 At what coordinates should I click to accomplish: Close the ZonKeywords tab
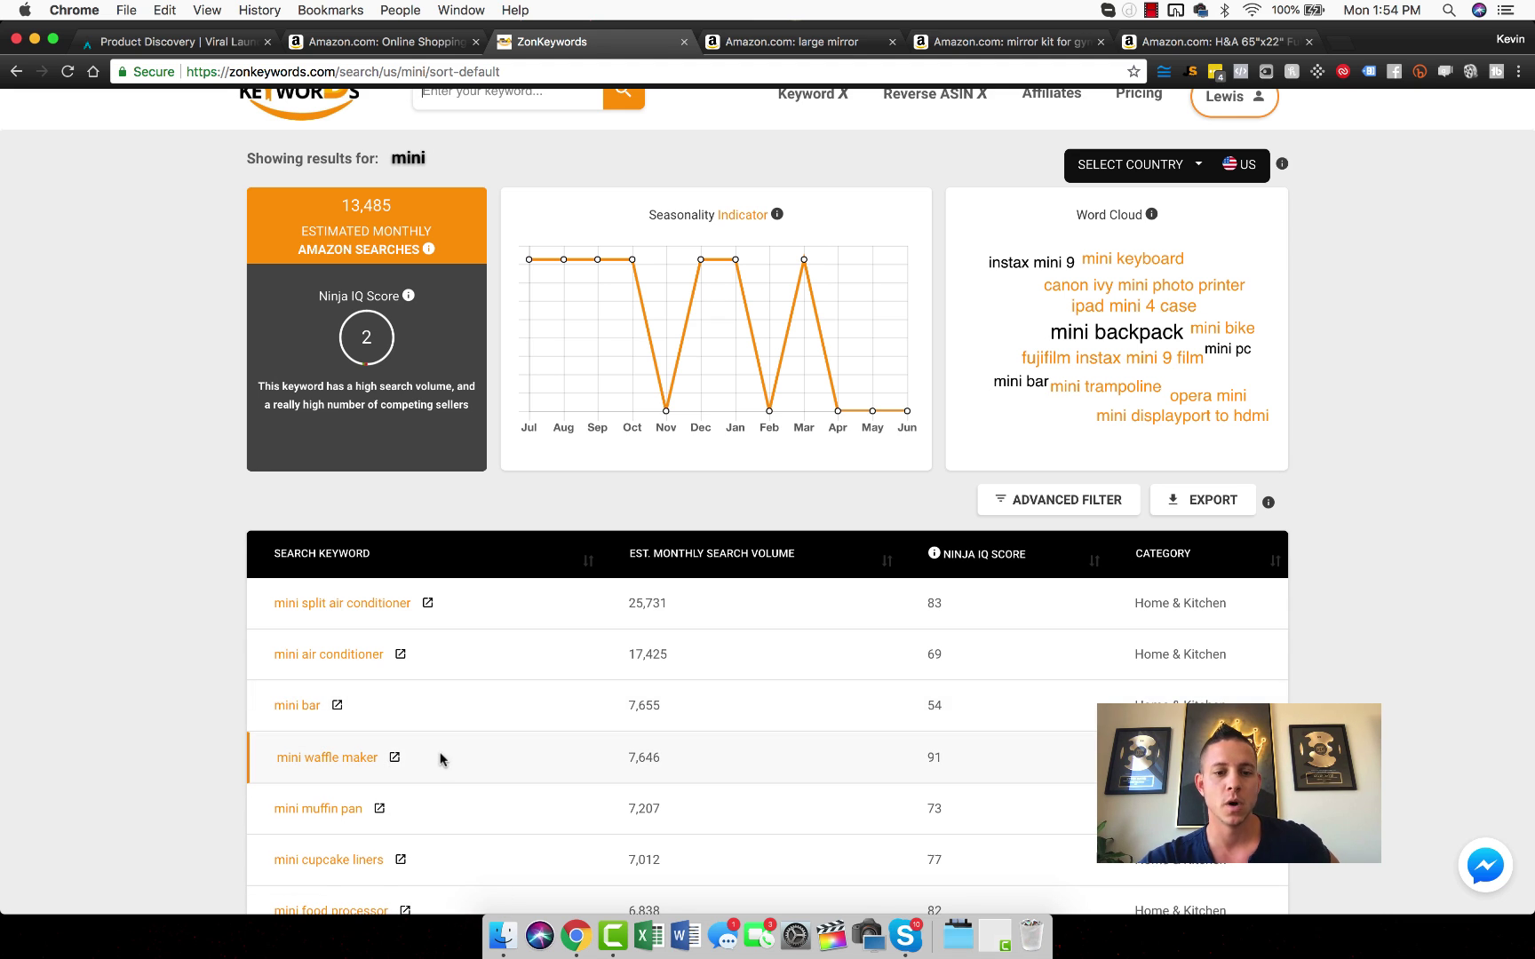click(684, 42)
